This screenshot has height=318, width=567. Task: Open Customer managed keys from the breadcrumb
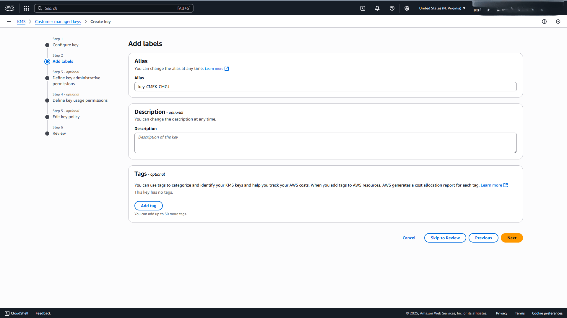58,21
